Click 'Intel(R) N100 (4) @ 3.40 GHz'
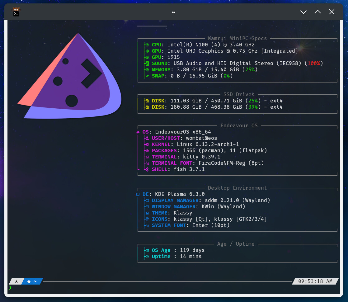This screenshot has height=302, width=348. point(211,45)
